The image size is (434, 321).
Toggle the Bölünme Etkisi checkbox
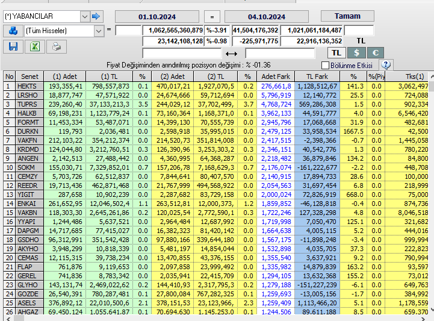pos(326,66)
